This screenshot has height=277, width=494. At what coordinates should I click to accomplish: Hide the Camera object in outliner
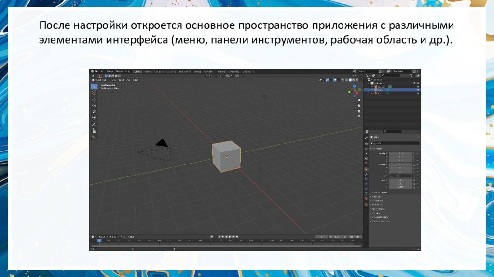tap(418, 87)
